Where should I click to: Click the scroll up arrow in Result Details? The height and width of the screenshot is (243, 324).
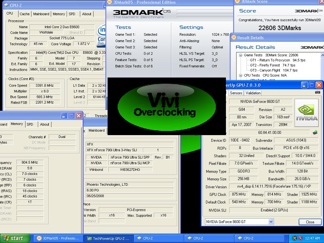click(322, 55)
